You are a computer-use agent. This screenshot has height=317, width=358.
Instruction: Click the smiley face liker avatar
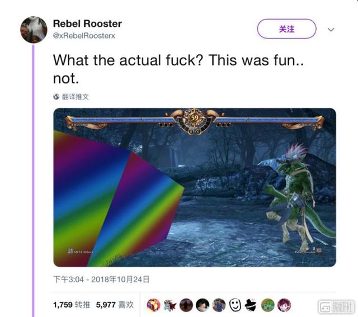235,305
